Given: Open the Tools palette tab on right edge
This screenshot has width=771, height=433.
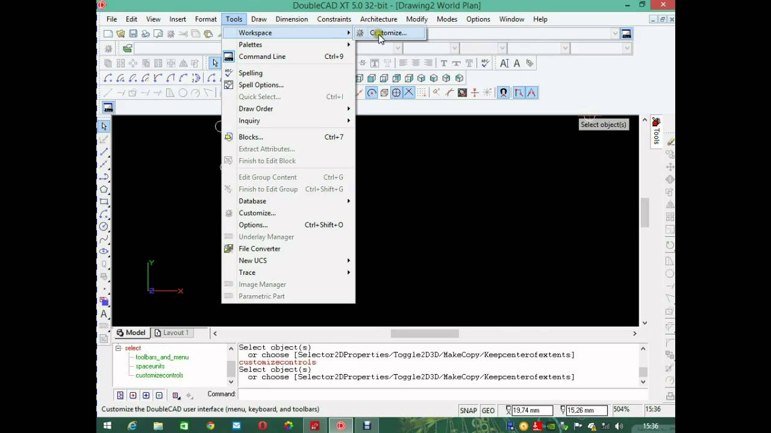Looking at the screenshot, I should pos(657,131).
